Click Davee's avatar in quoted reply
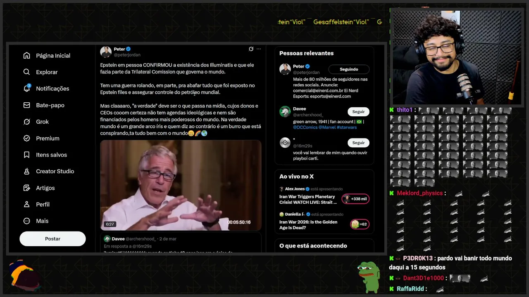Image resolution: width=529 pixels, height=297 pixels. point(107,239)
